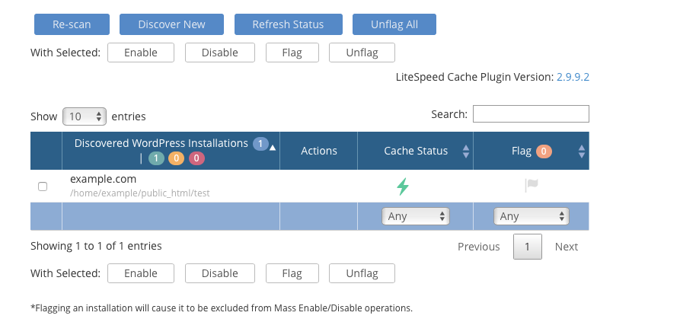Click Next in pagination
The image size is (680, 322).
566,247
